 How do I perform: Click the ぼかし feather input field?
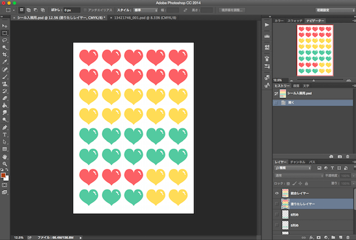(72, 10)
